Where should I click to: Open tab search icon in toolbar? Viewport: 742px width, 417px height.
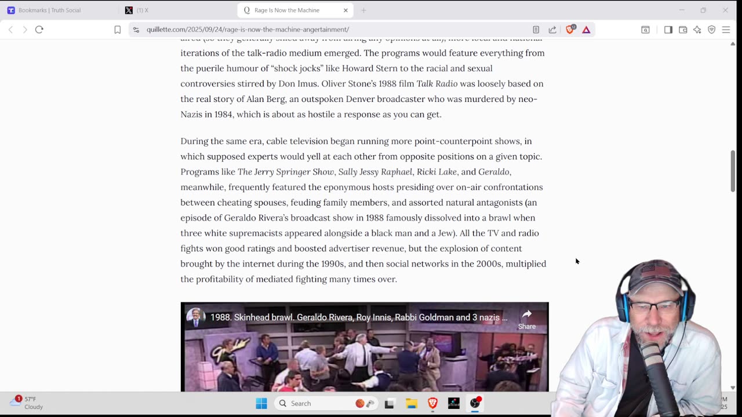pyautogui.click(x=645, y=30)
